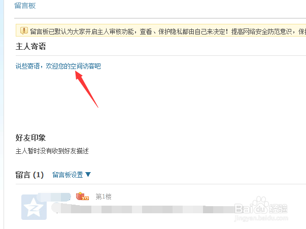The height and width of the screenshot is (229, 306).
Task: Click the blurred username of first commenter
Action: coord(54,197)
